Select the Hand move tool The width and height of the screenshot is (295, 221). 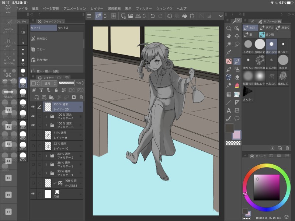click(x=229, y=36)
